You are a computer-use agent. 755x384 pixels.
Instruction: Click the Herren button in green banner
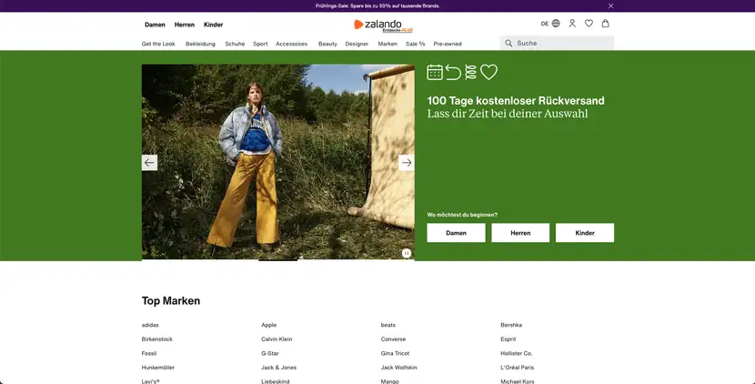520,233
